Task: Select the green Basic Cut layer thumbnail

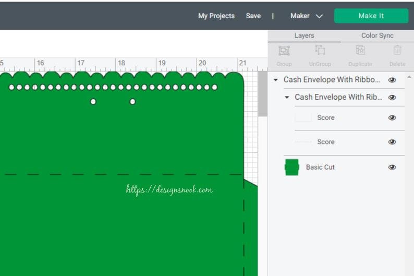Action: (292, 167)
